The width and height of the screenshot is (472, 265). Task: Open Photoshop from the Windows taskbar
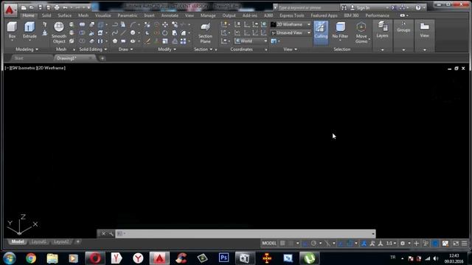pos(223,258)
